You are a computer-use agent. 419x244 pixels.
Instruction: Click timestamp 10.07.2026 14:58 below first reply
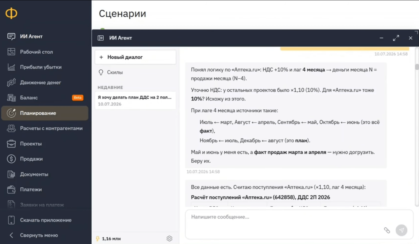[x=203, y=172]
